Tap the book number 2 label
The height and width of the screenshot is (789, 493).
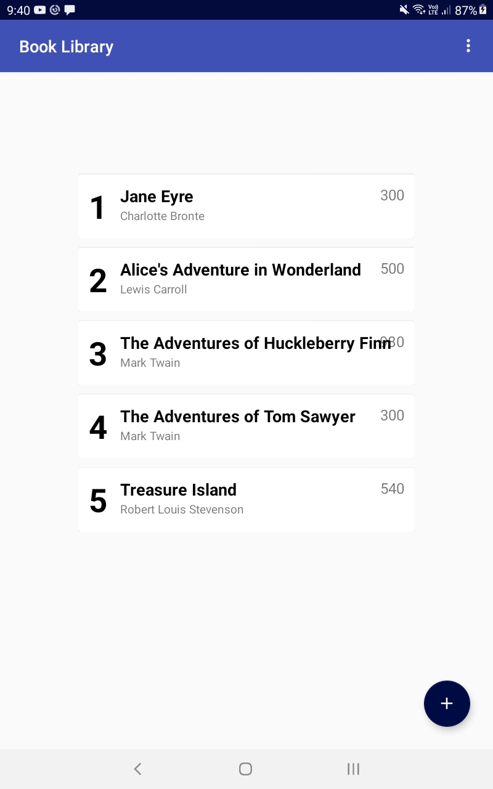point(98,281)
